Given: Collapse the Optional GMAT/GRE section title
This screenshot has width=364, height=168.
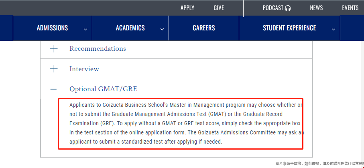Looking at the screenshot, I should click(103, 89).
